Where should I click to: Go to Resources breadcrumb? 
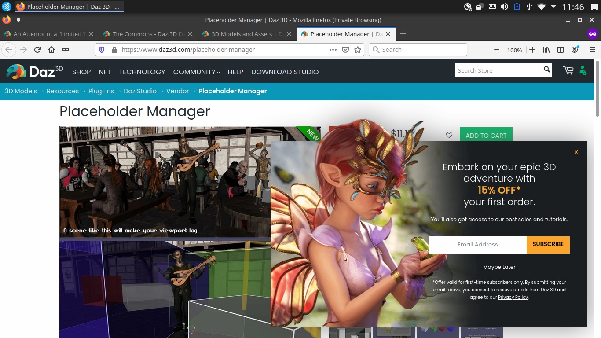[x=62, y=91]
